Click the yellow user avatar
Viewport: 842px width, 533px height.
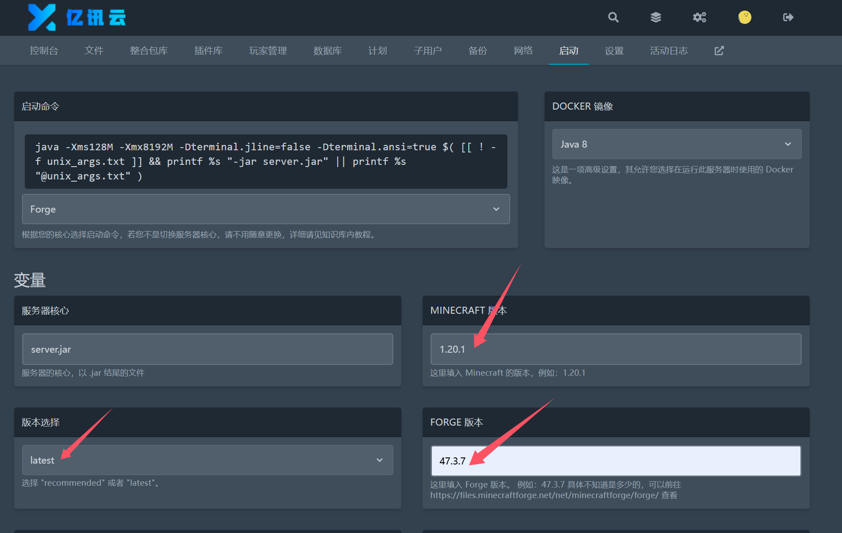click(745, 17)
